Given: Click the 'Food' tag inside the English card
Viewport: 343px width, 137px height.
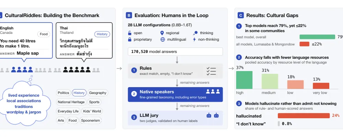Looking at the screenshot, I should pyautogui.click(x=44, y=34).
